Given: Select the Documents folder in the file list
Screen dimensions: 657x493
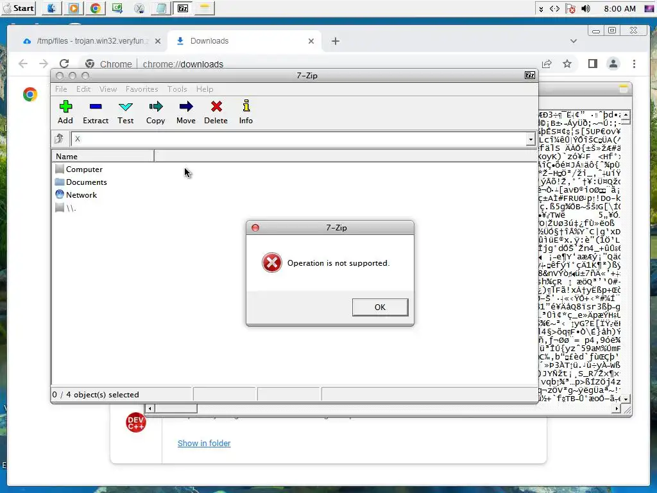Looking at the screenshot, I should pyautogui.click(x=81, y=182).
